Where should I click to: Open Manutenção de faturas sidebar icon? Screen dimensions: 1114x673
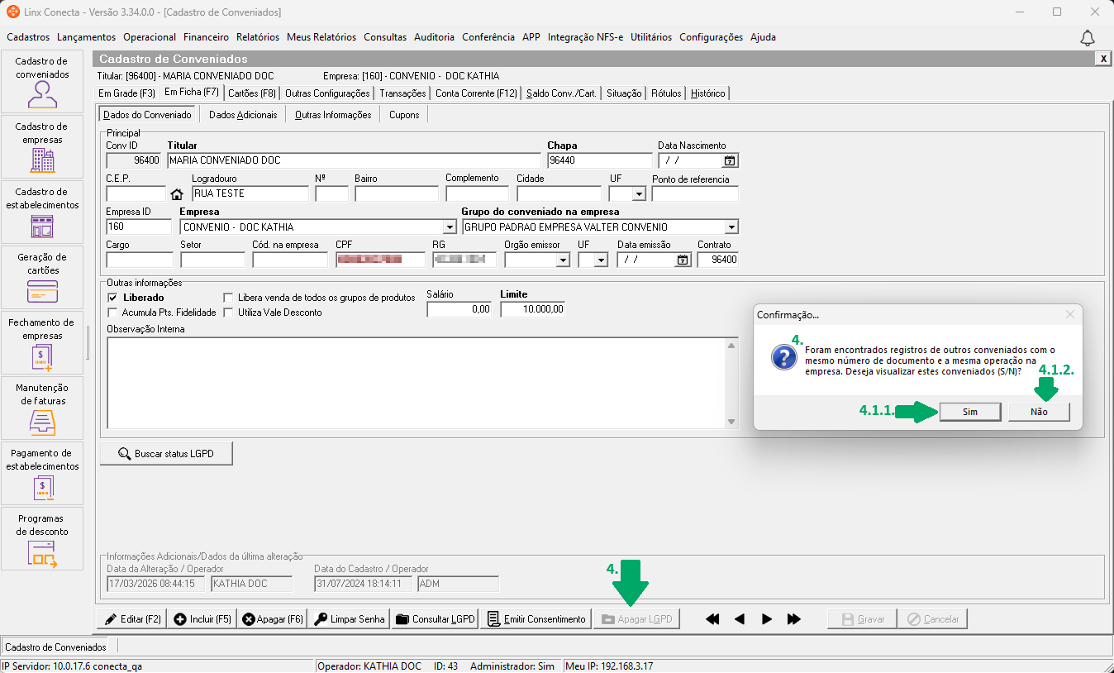42,408
